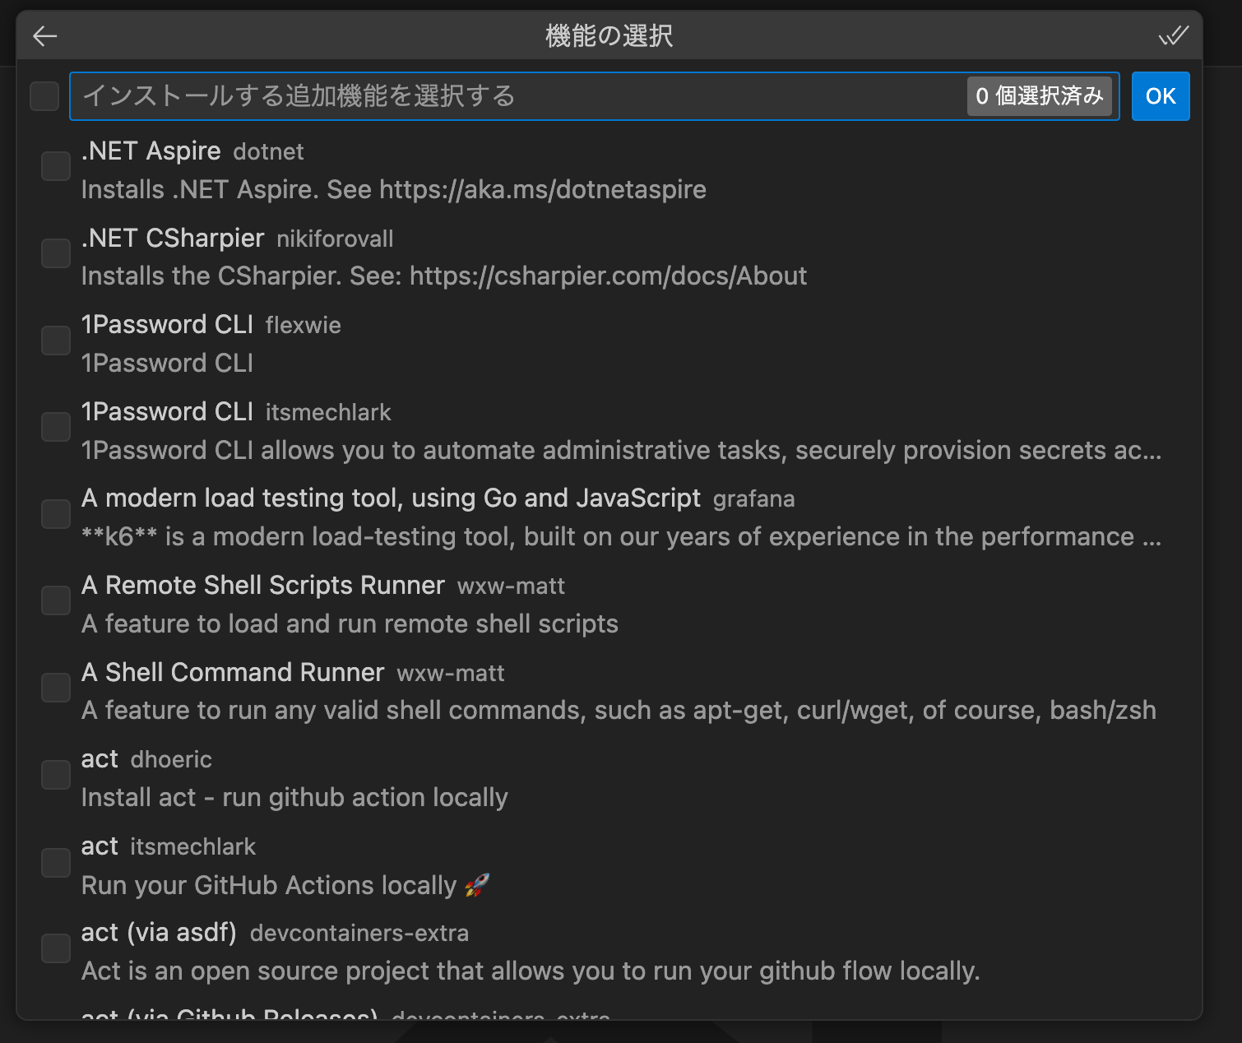
Task: Click the back arrow icon
Action: tap(44, 36)
